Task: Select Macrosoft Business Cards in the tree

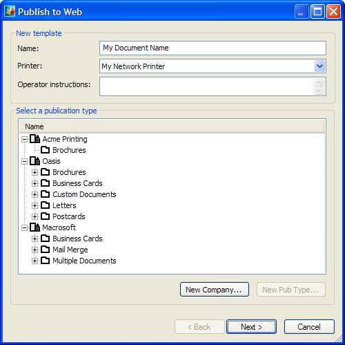Action: point(77,239)
